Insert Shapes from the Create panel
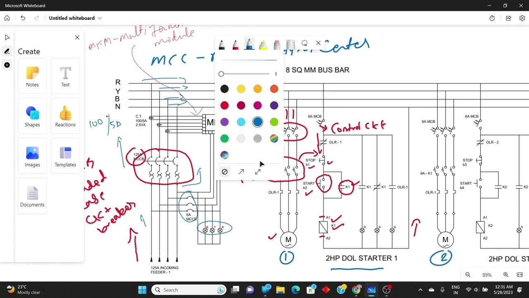 [32, 116]
